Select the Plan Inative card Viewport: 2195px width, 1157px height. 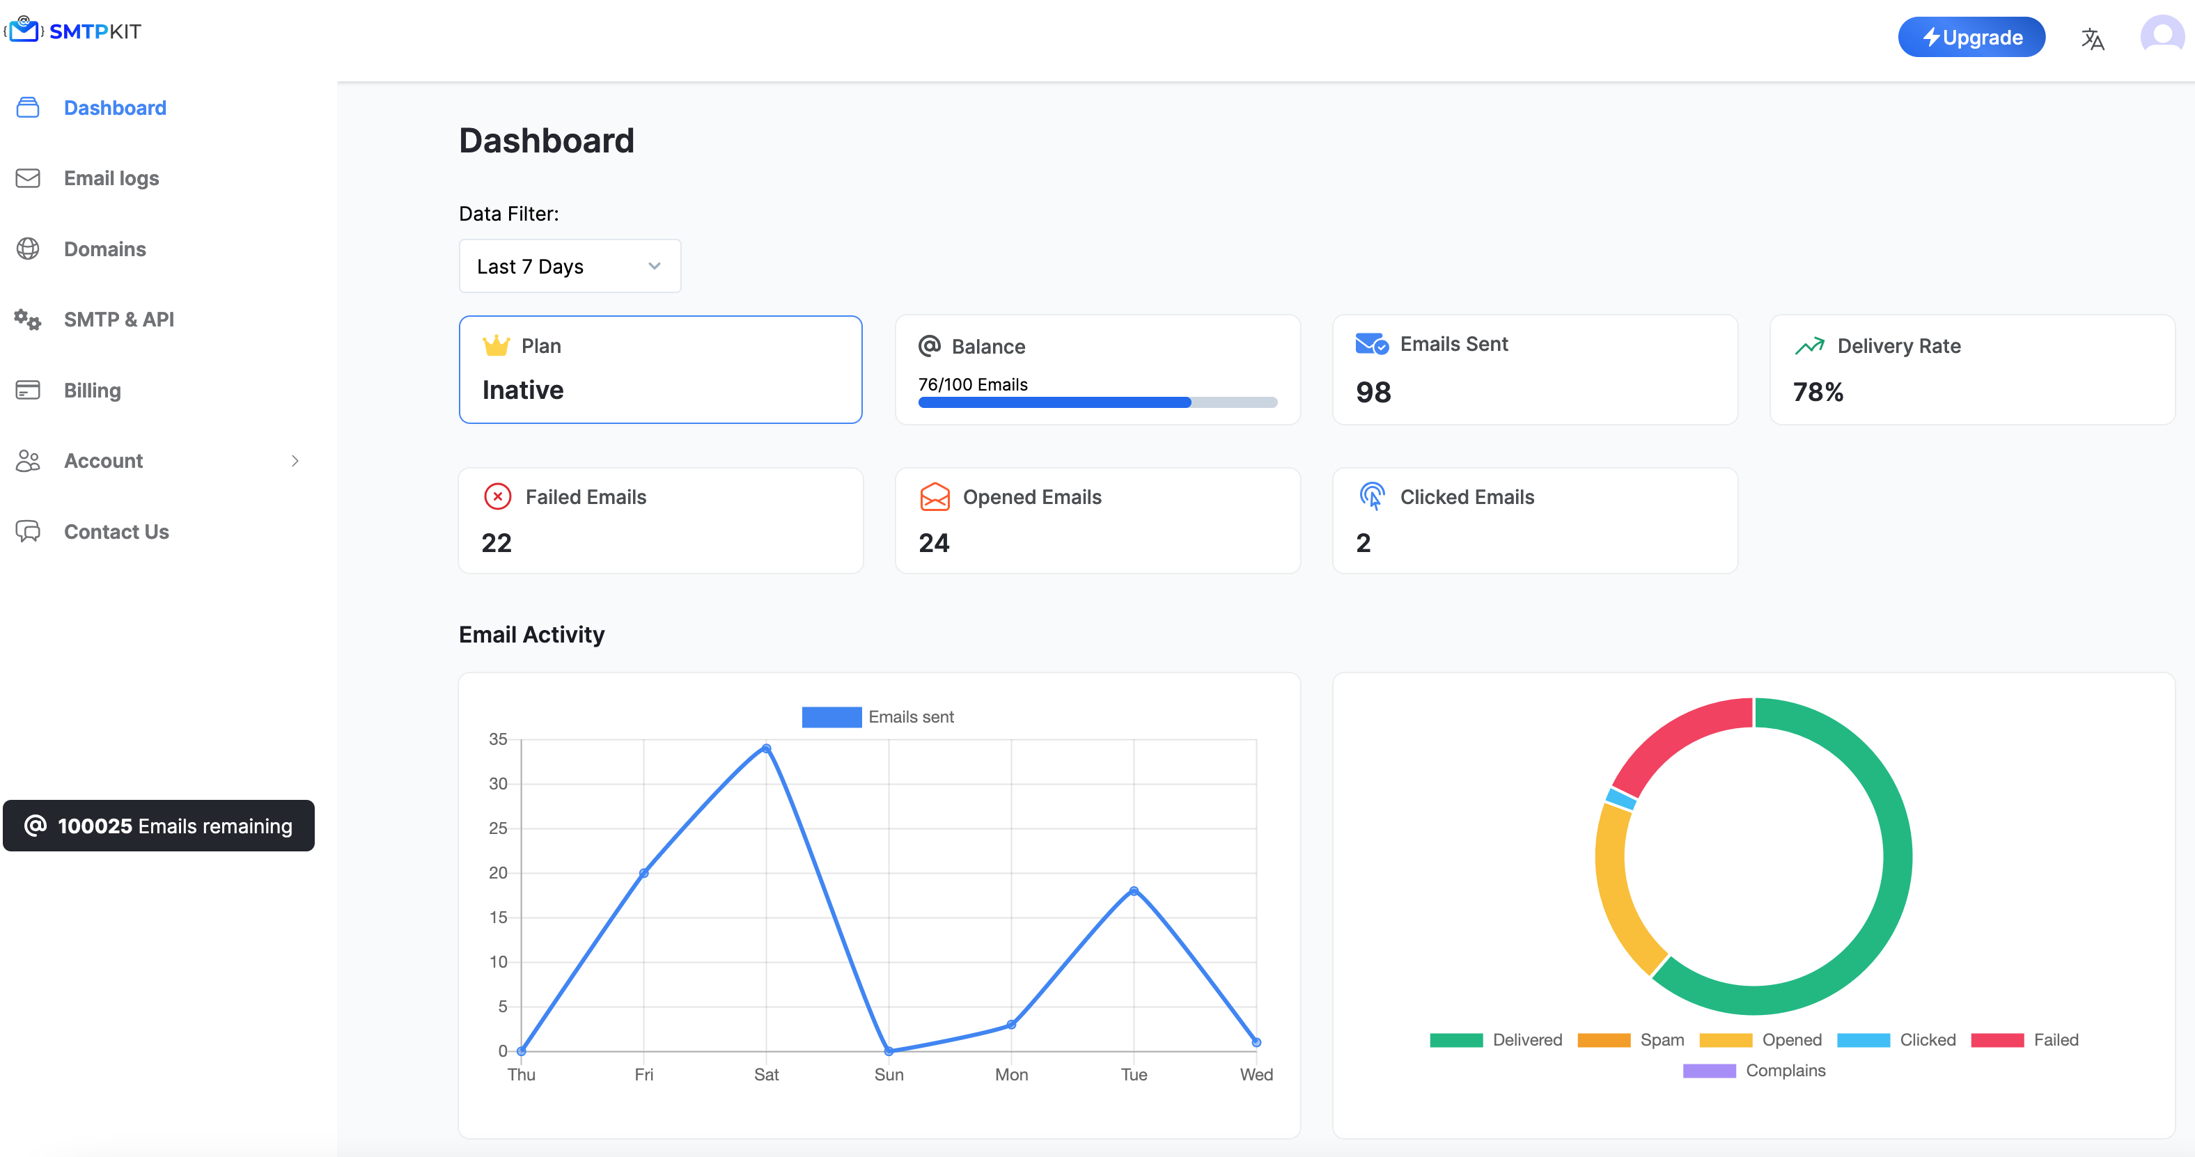tap(660, 370)
